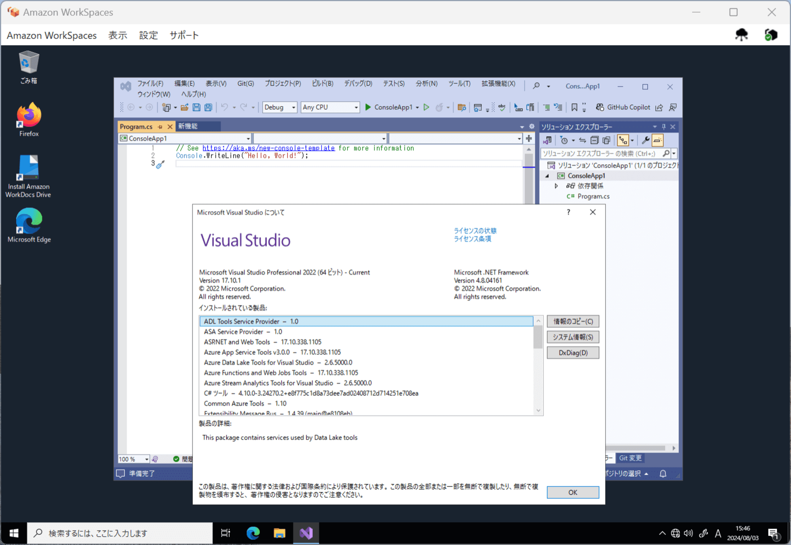
Task: Click the Send Feedback person icon
Action: point(672,107)
